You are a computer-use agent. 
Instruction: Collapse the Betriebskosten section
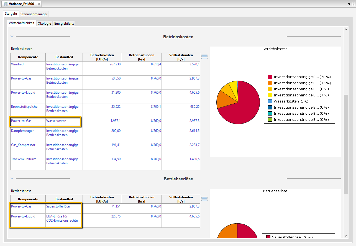12,36
